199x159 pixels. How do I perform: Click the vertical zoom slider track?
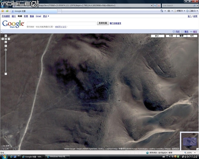[x=6, y=60]
